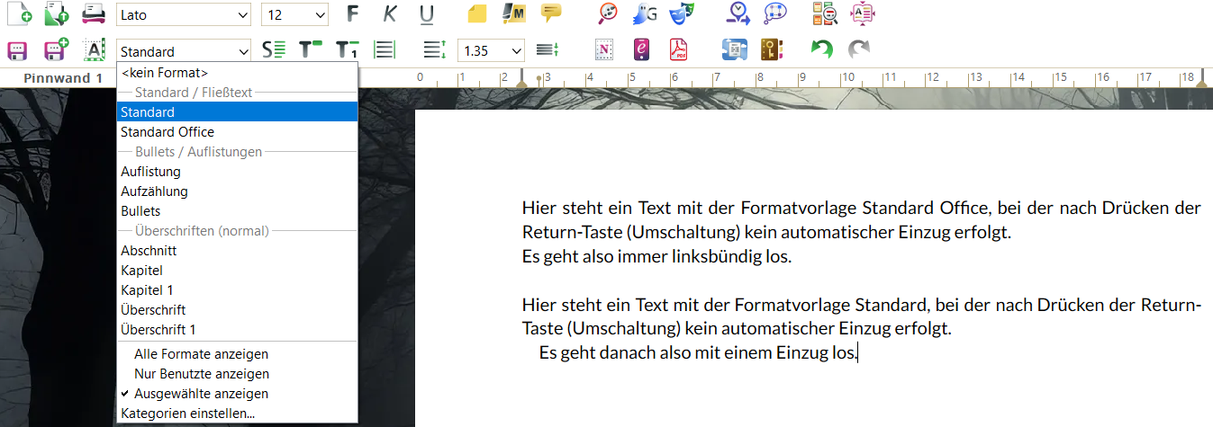Open Kategorien einstellen... entry

[187, 414]
